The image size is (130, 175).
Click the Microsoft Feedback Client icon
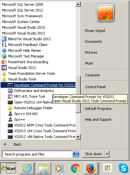(x=4, y=45)
